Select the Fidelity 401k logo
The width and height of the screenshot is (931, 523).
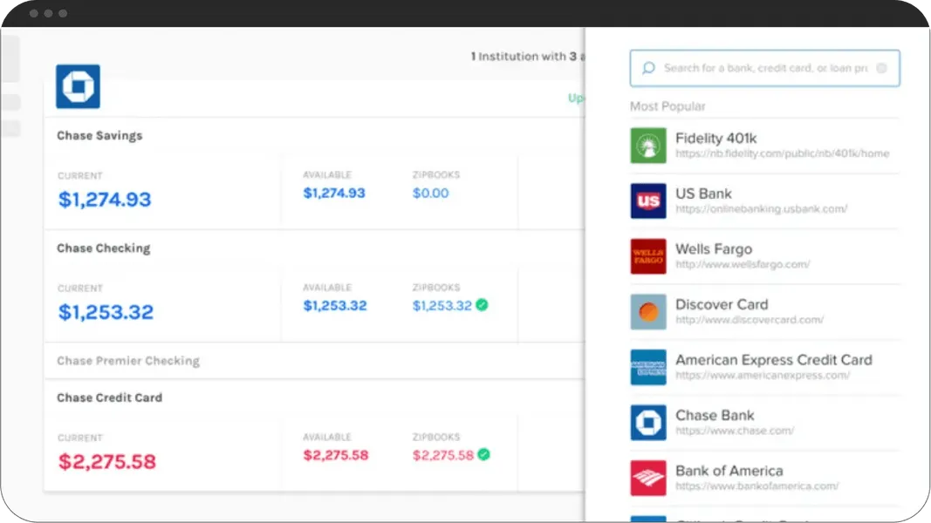(647, 146)
